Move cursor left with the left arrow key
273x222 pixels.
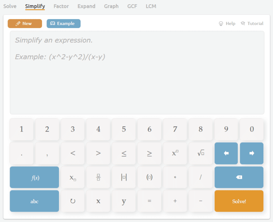[x=226, y=154]
